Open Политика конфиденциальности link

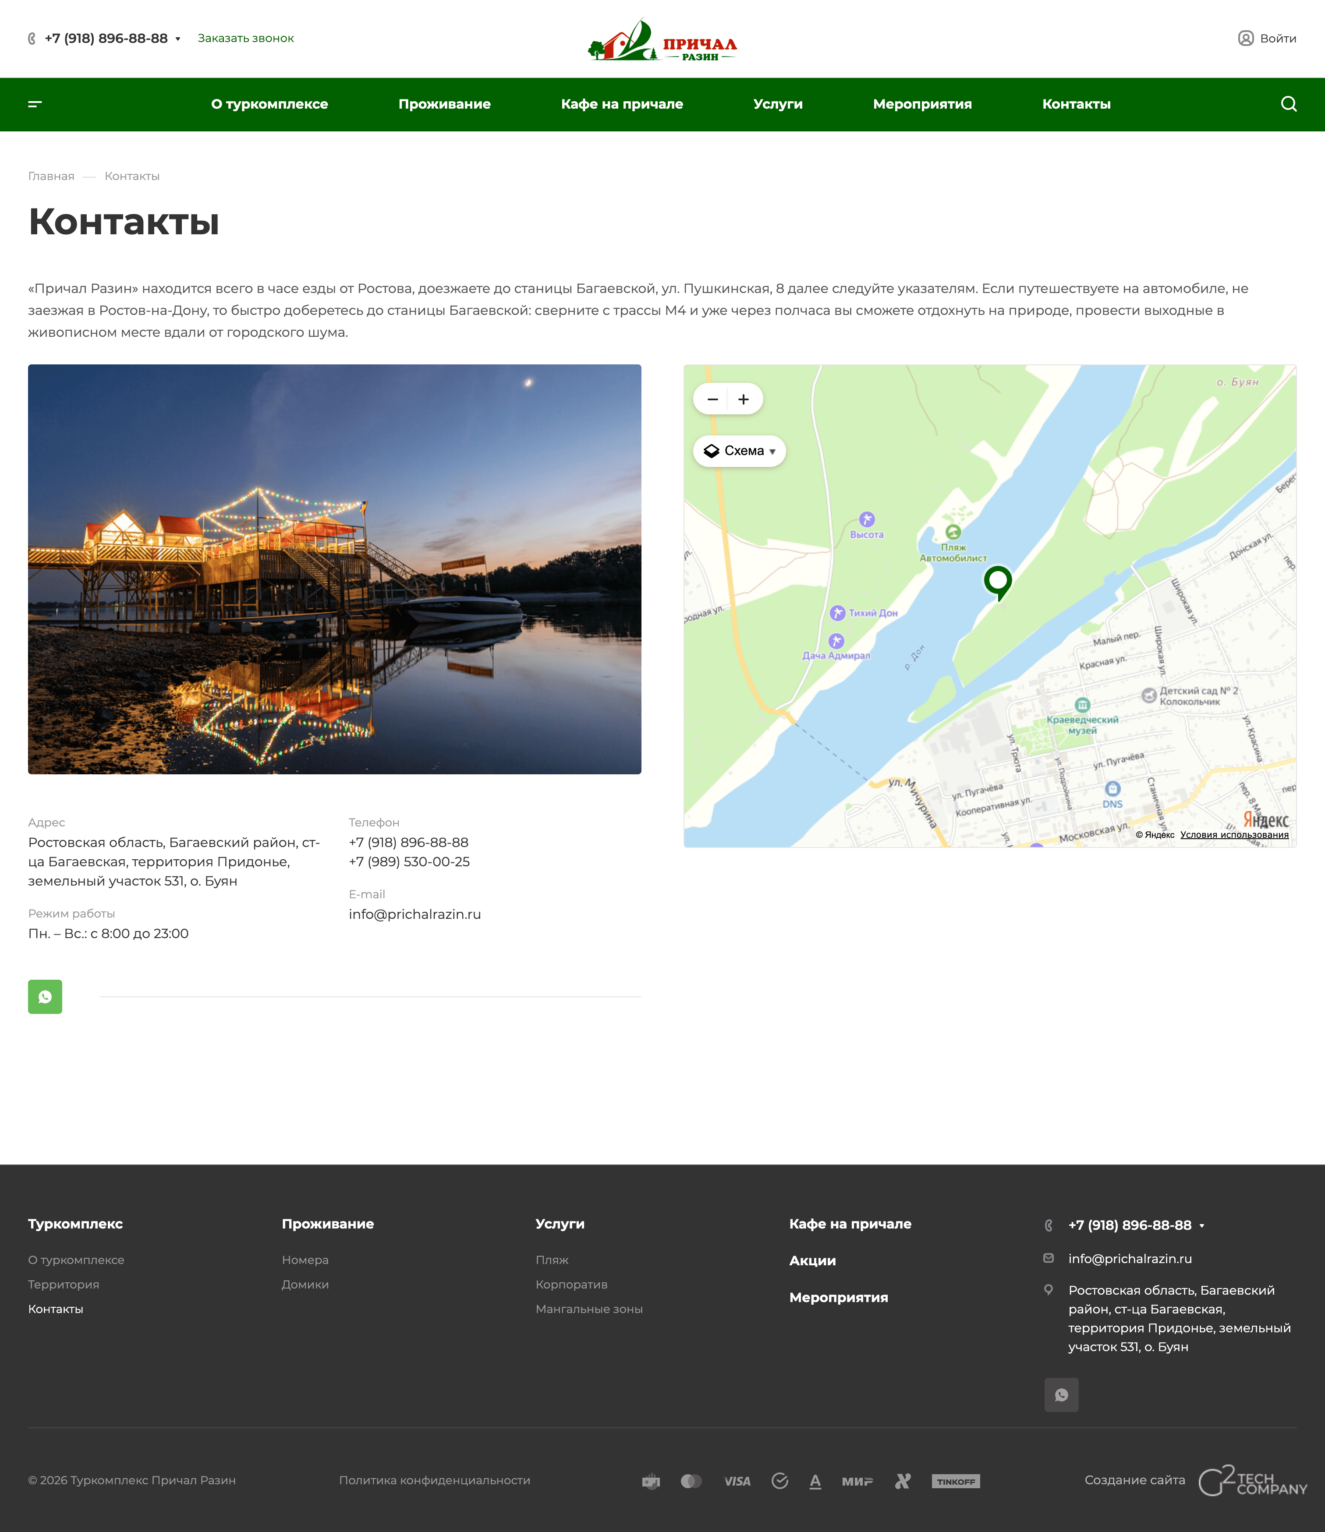pos(434,1480)
